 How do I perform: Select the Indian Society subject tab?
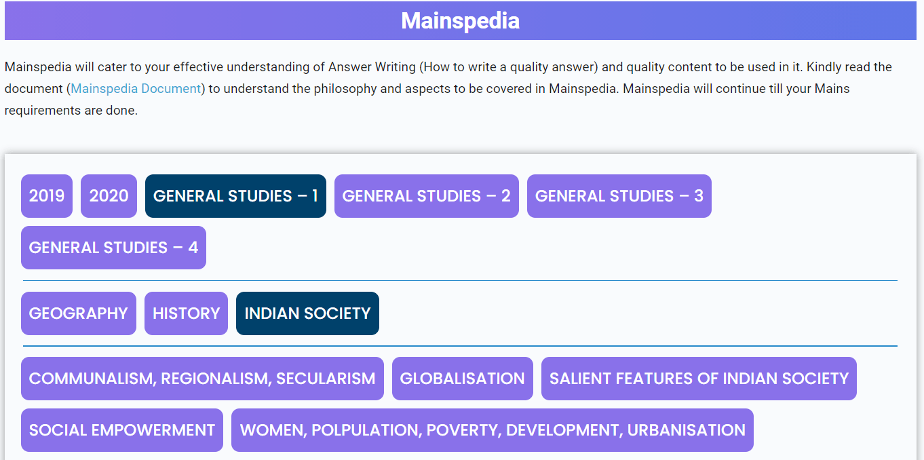click(307, 313)
